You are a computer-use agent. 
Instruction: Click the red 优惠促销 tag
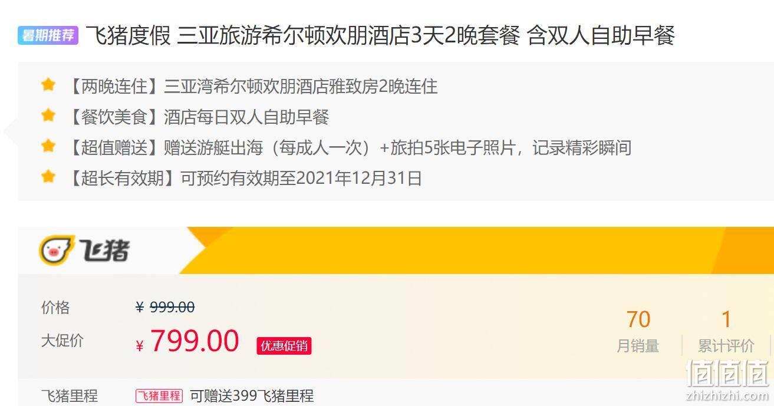pos(284,346)
